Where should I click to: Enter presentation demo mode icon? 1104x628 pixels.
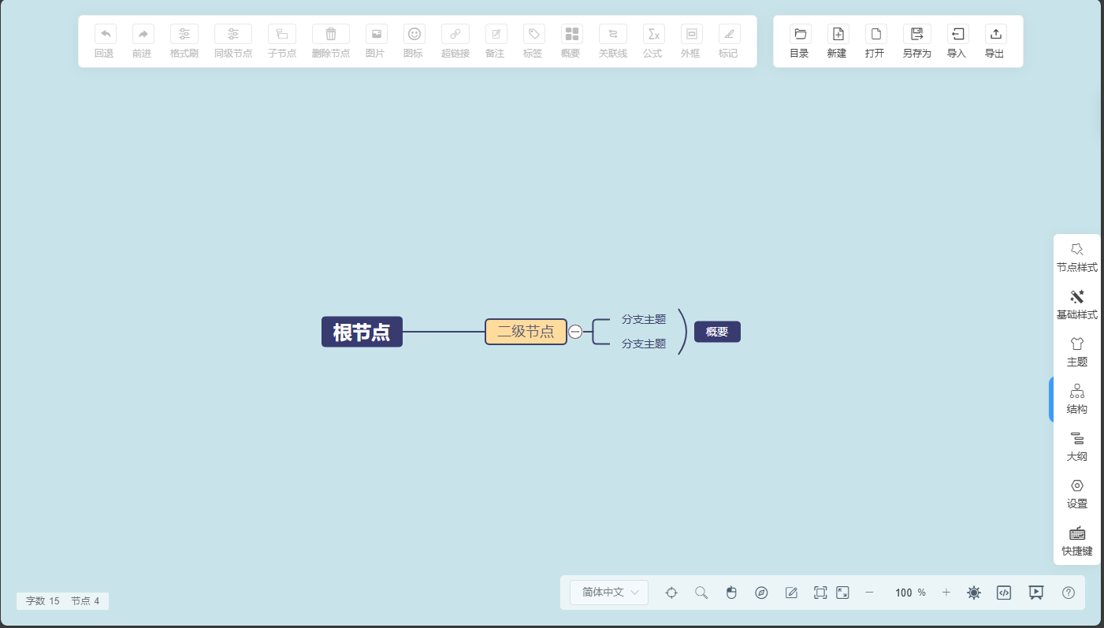click(1036, 593)
